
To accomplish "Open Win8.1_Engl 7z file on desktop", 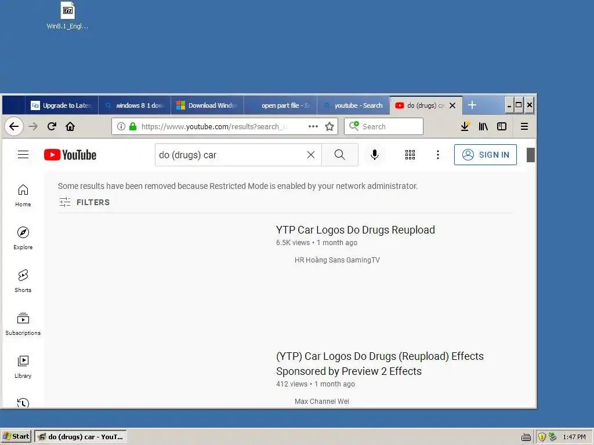I will pos(67,16).
